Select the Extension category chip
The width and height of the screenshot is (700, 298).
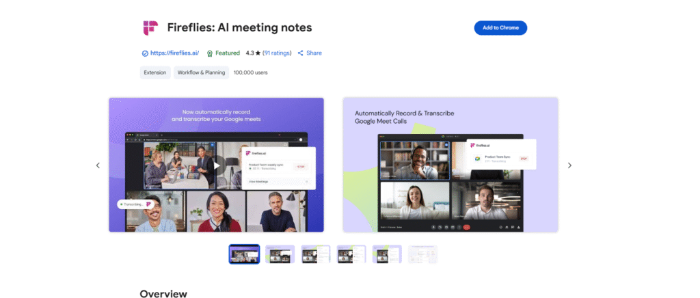coord(154,72)
